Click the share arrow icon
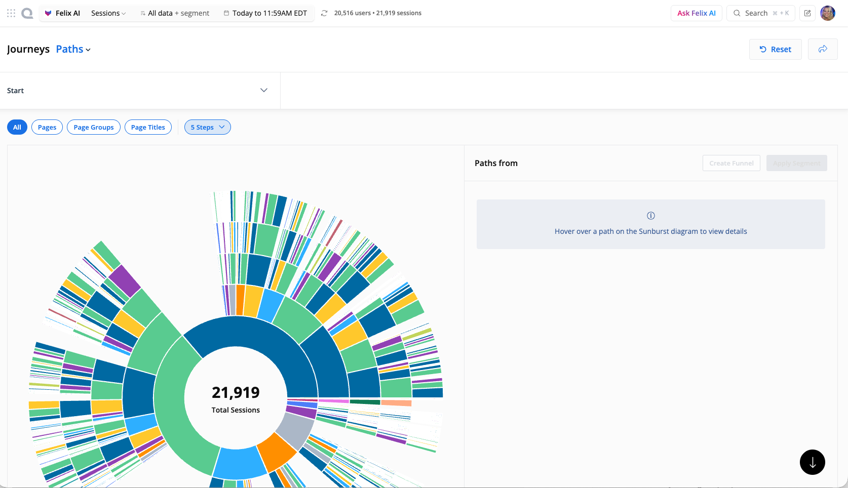 tap(823, 49)
